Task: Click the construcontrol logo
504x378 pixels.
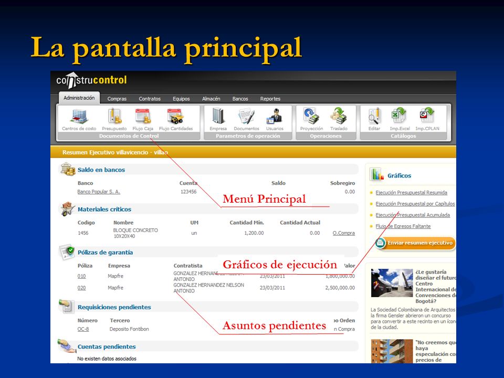Action: point(91,80)
